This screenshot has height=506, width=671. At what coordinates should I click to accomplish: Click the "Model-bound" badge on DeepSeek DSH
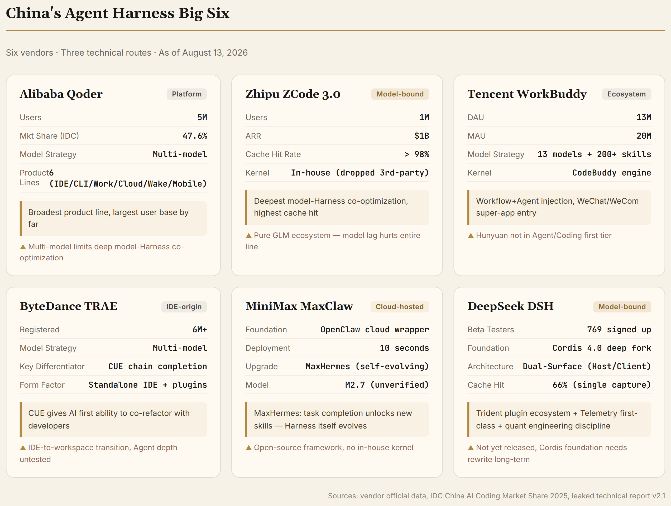pos(622,306)
